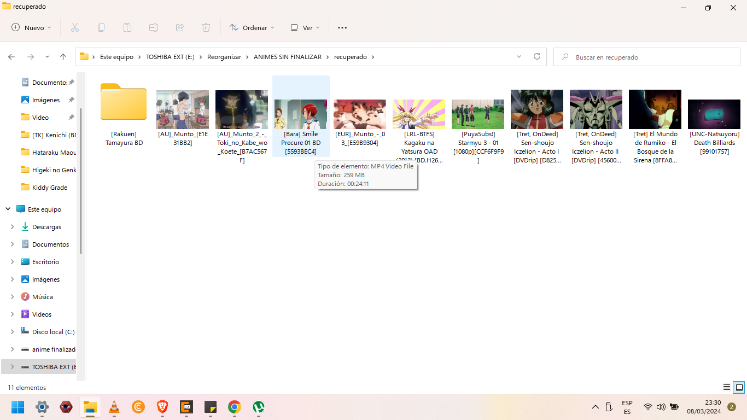
Task: Click Este equipo in address path
Action: click(116, 57)
